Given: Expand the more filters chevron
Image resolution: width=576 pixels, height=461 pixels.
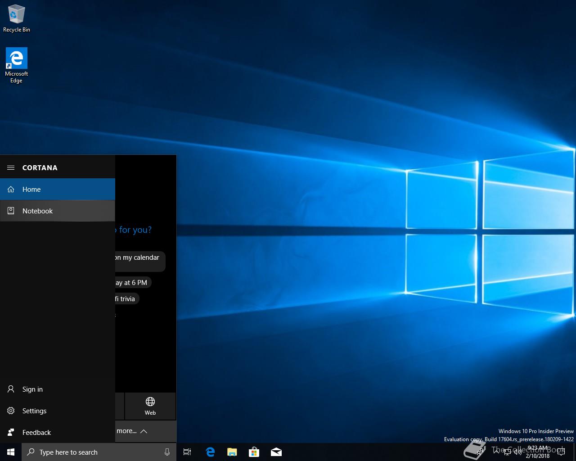Looking at the screenshot, I should click(x=144, y=431).
